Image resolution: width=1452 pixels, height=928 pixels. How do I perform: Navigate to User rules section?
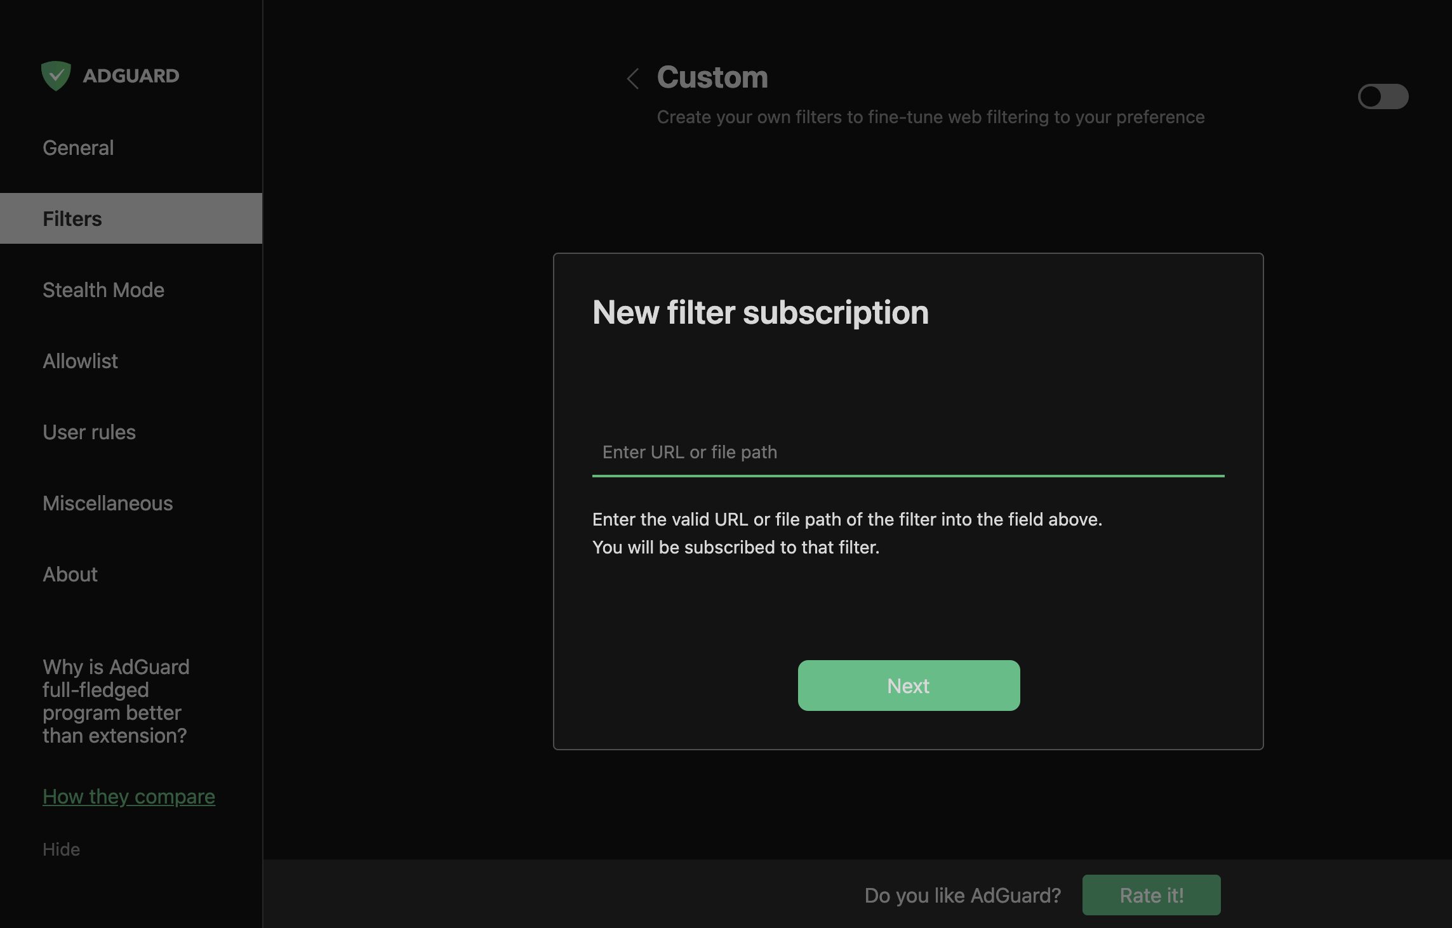tap(89, 430)
